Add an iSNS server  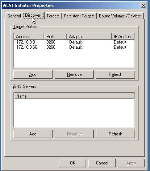coord(33,134)
